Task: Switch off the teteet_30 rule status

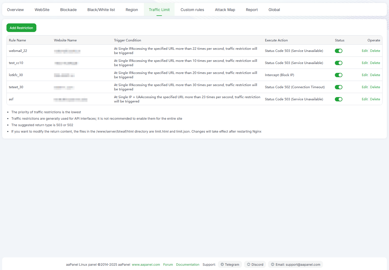Action: click(338, 87)
